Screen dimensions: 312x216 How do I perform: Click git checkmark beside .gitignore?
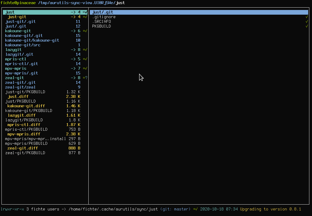click(x=307, y=17)
